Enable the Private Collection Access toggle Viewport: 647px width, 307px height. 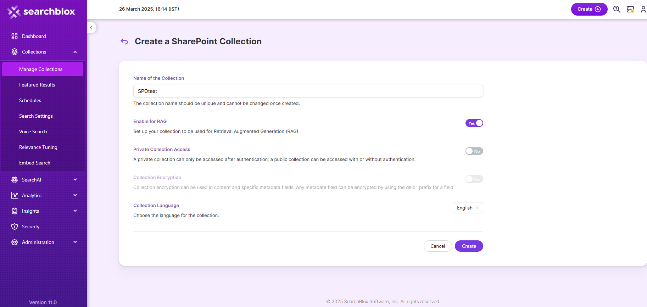click(474, 151)
